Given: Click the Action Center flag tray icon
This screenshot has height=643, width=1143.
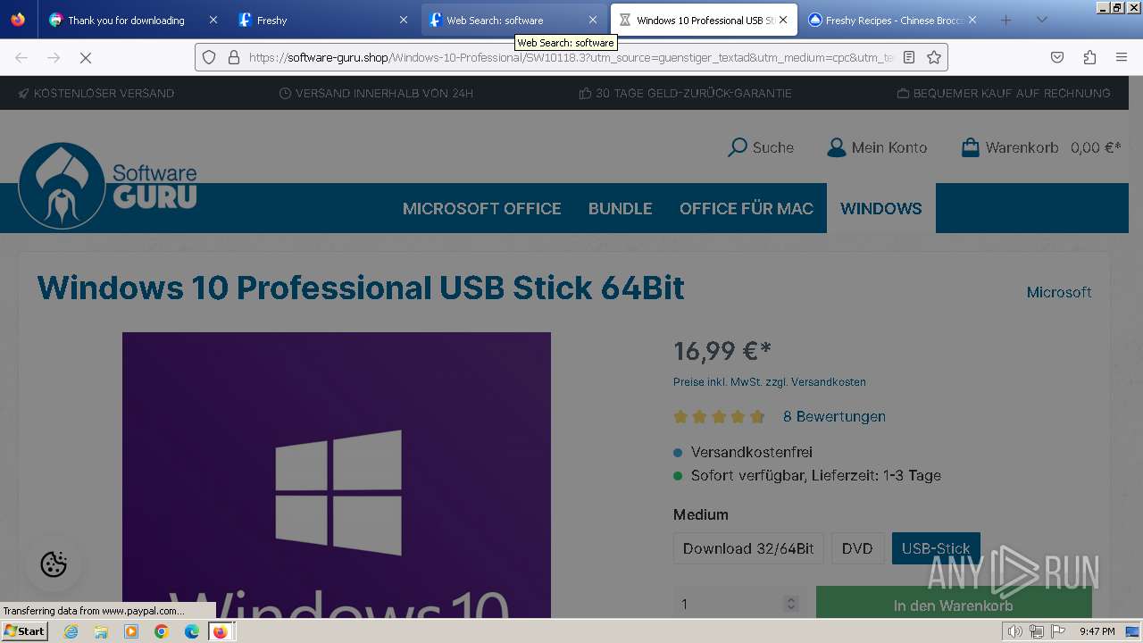Looking at the screenshot, I should (x=1058, y=631).
